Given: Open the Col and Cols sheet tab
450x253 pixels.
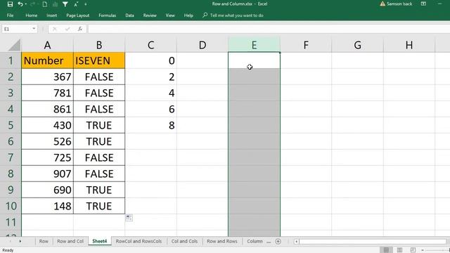Looking at the screenshot, I should click(x=184, y=241).
